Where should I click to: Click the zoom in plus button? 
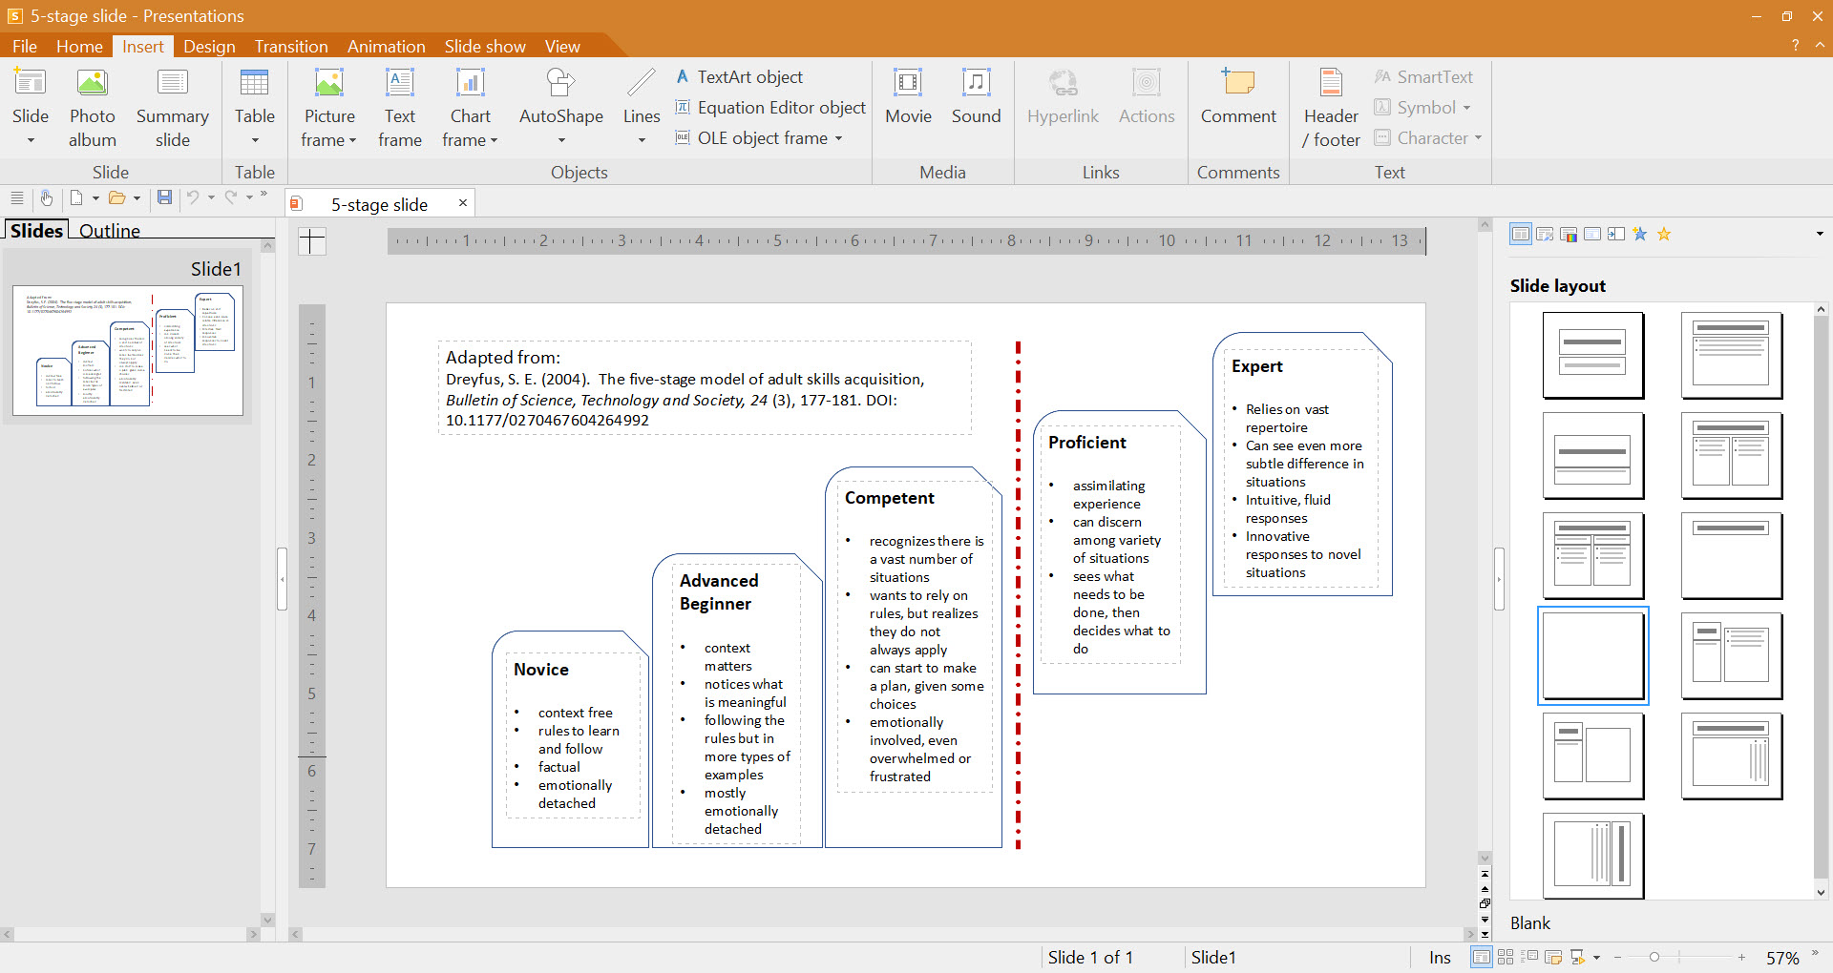(1741, 957)
